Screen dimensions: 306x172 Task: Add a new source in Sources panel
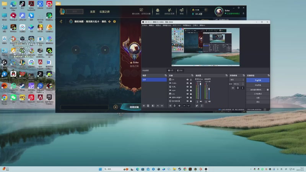[x=170, y=106]
